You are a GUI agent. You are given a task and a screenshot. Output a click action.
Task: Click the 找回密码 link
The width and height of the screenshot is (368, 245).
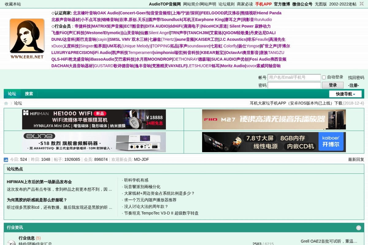tap(356, 77)
